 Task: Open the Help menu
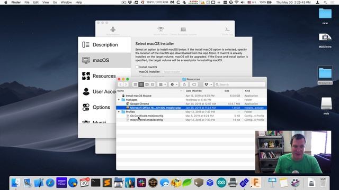(79, 2)
